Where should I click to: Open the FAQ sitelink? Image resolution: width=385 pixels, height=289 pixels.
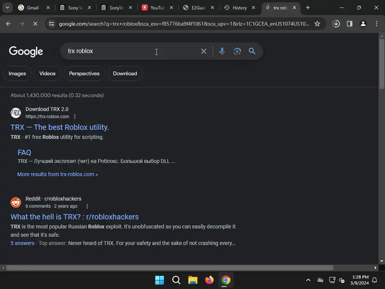[x=24, y=153]
